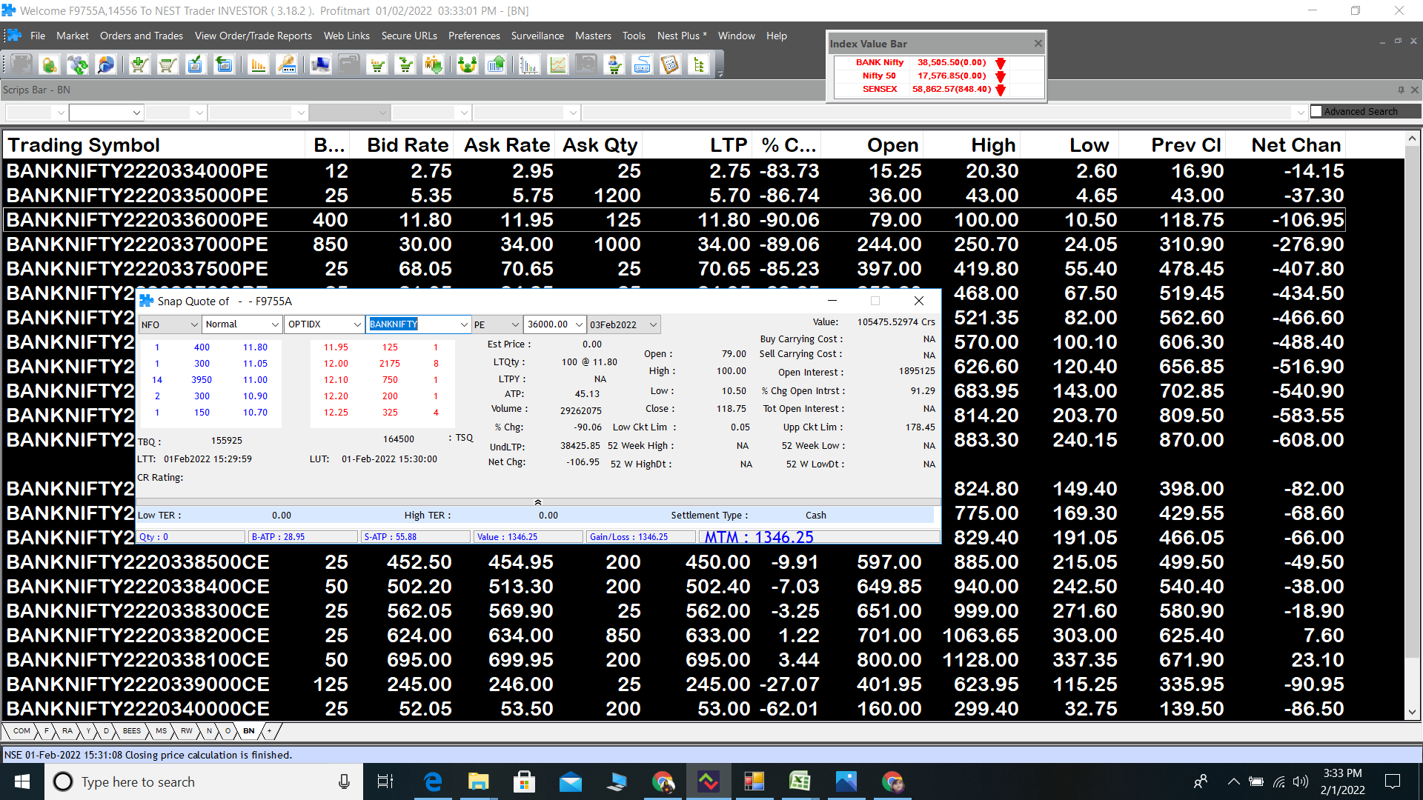Click the pie chart magnifier toolbar icon

[106, 65]
